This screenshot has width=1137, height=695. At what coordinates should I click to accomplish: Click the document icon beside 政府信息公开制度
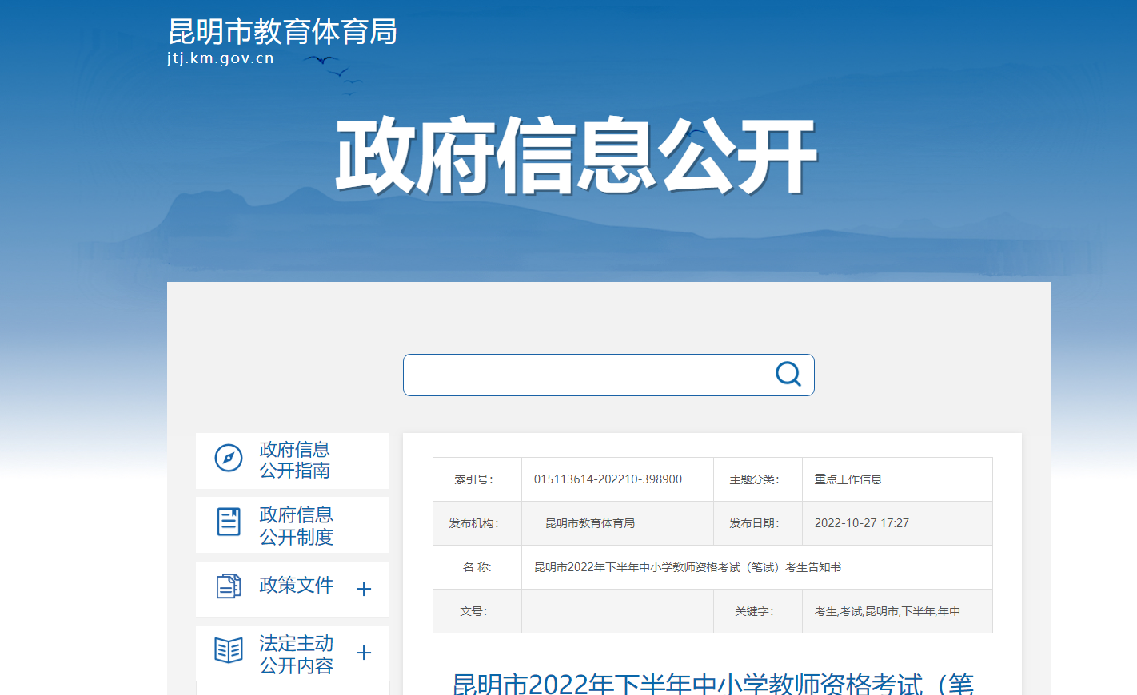click(229, 522)
